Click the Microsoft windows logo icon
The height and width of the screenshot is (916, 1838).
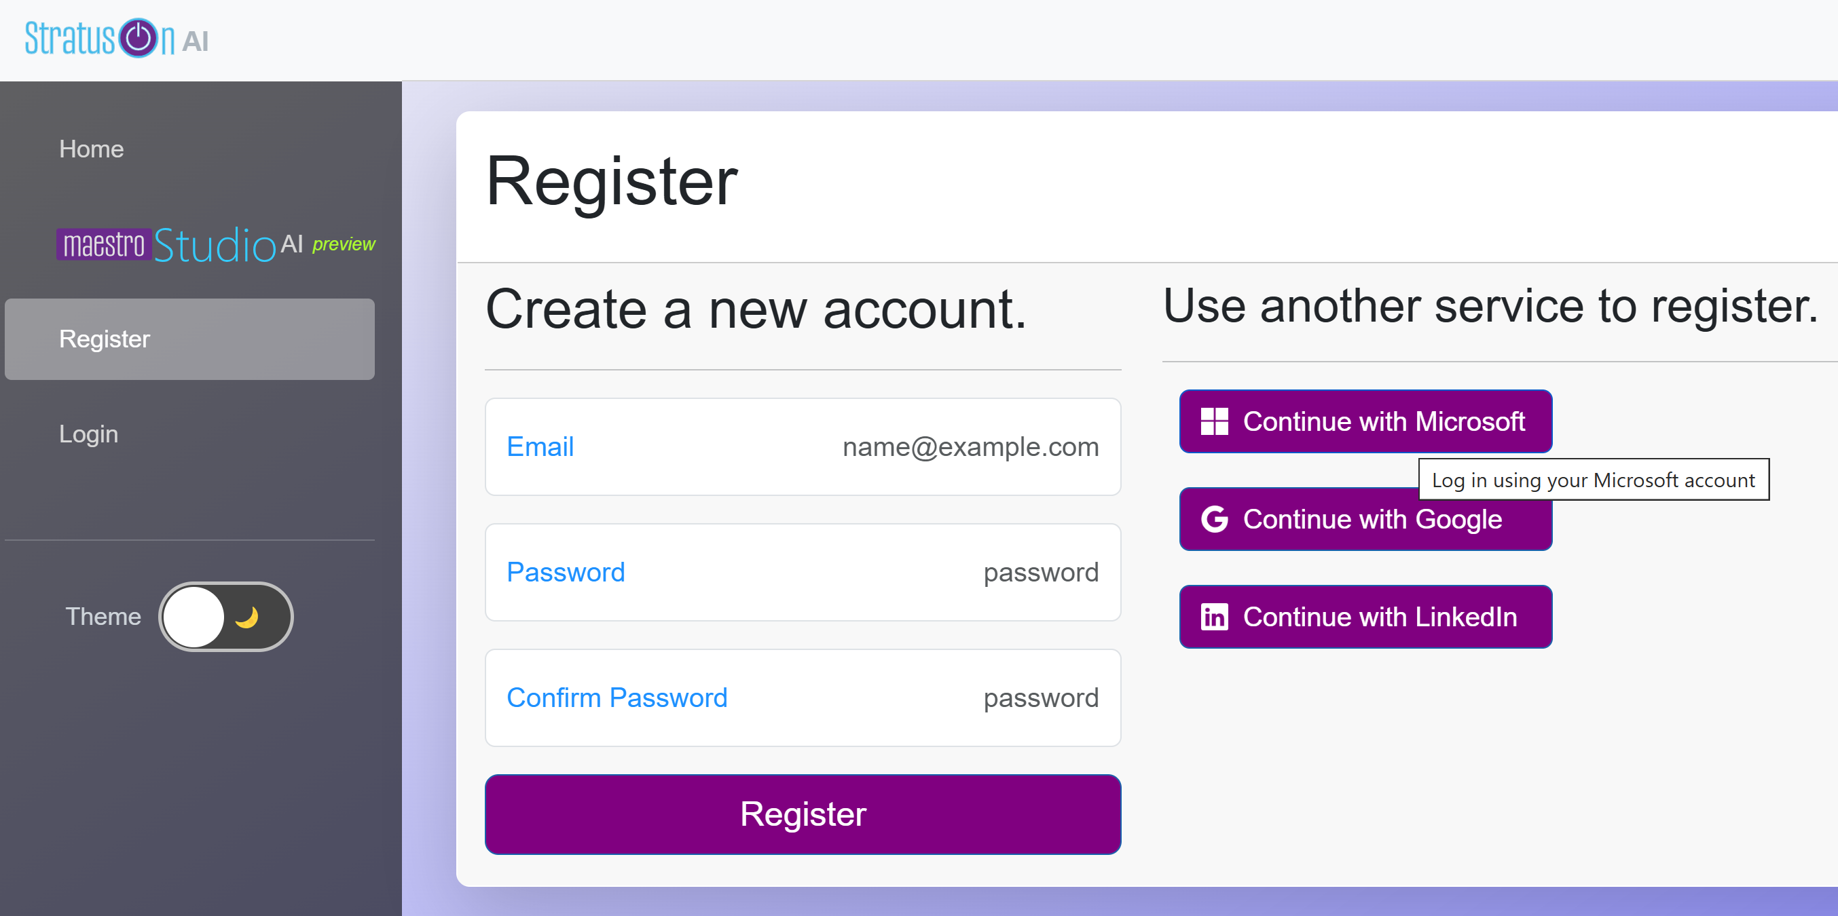(x=1214, y=421)
